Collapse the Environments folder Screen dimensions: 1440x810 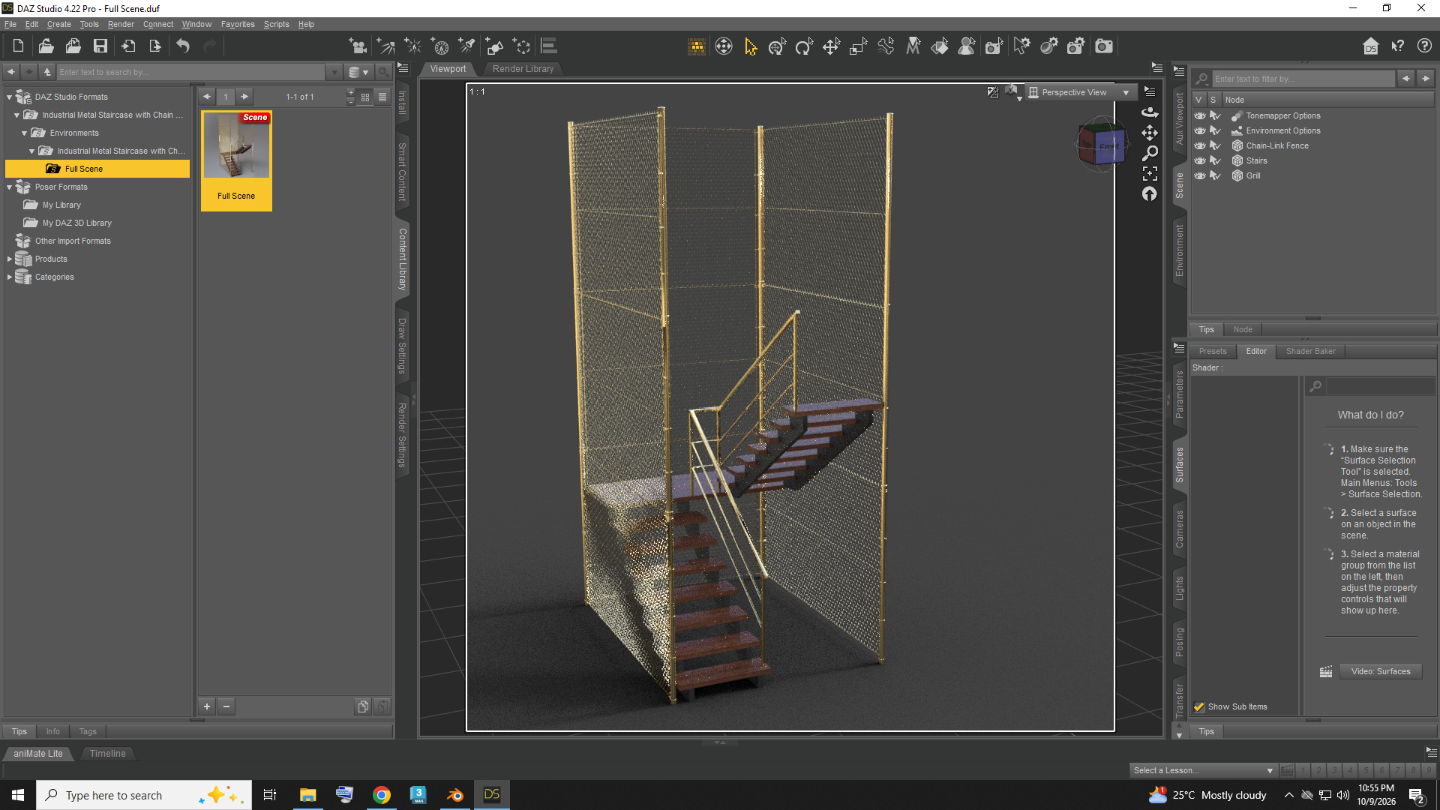click(x=24, y=133)
